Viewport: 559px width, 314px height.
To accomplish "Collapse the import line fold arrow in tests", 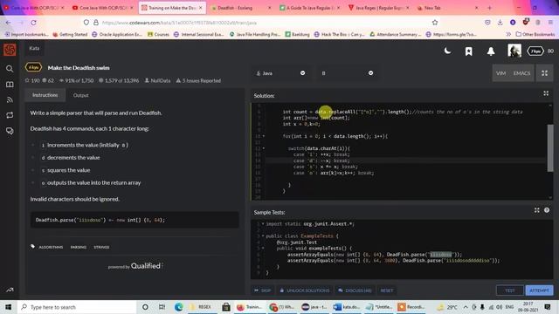I will coord(263,223).
